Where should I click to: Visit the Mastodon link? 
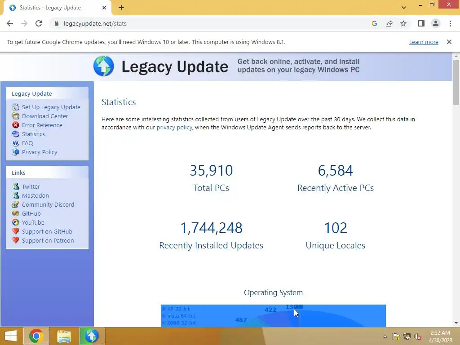[x=35, y=195]
